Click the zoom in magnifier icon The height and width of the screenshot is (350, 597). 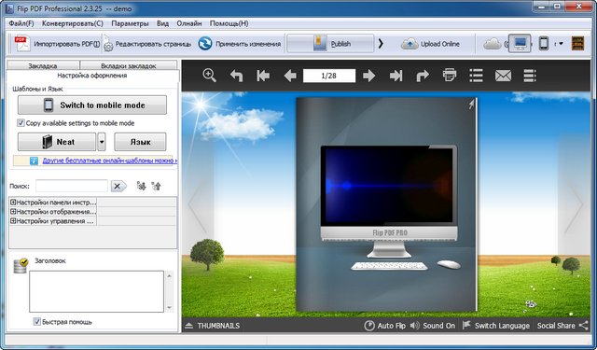click(x=209, y=76)
